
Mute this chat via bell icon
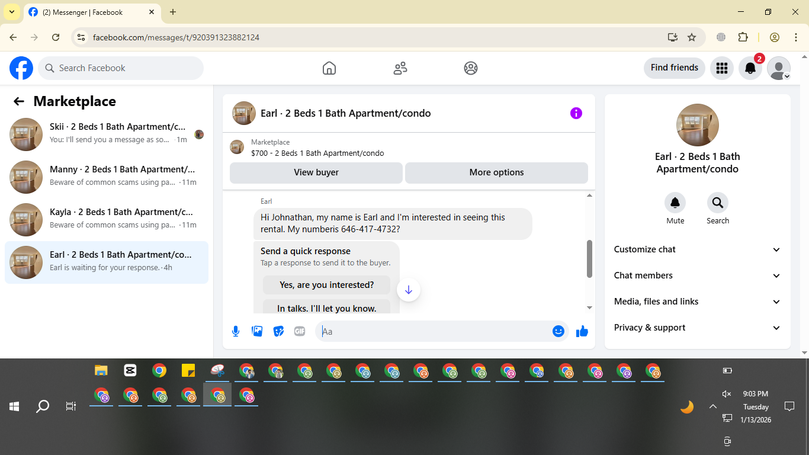(675, 203)
